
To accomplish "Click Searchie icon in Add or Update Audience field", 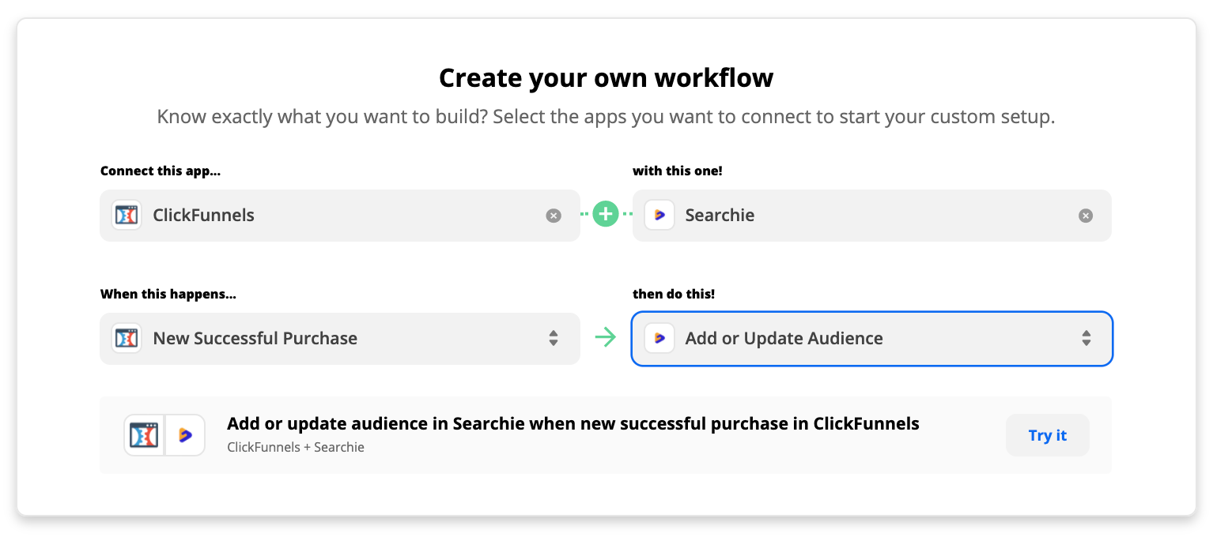I will point(659,338).
